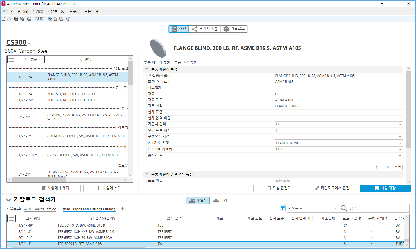Click 카탈로그에서 편집 button
Screen dimensions: 416x249
tap(332, 188)
